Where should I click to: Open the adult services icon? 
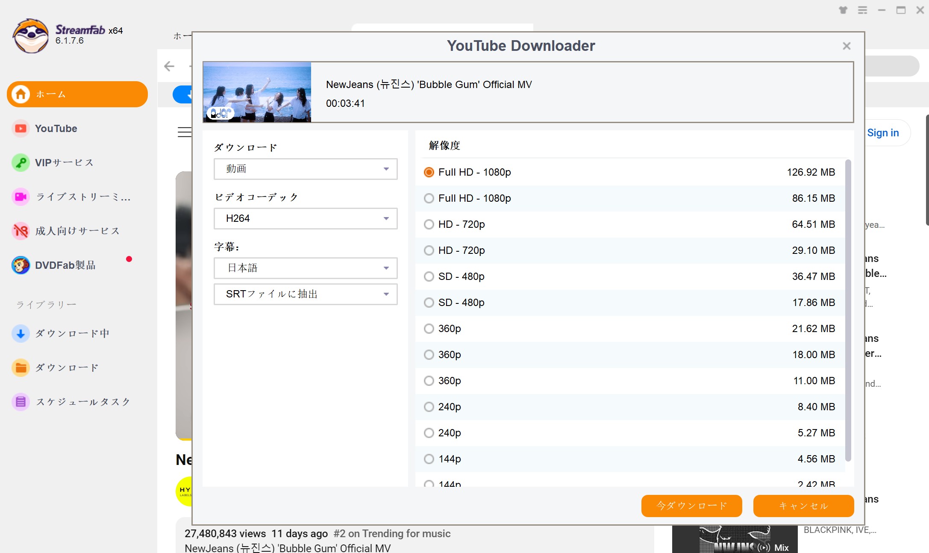pos(21,231)
